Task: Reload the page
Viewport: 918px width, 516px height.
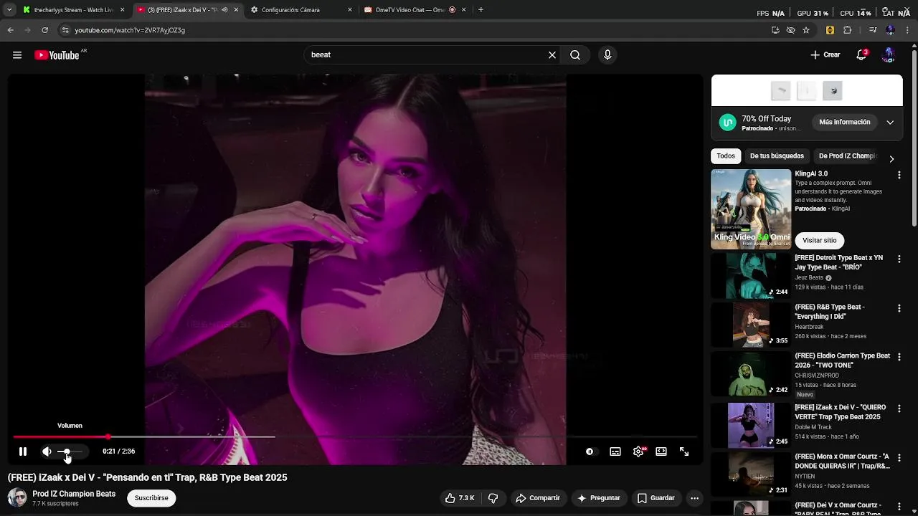Action: 44,30
